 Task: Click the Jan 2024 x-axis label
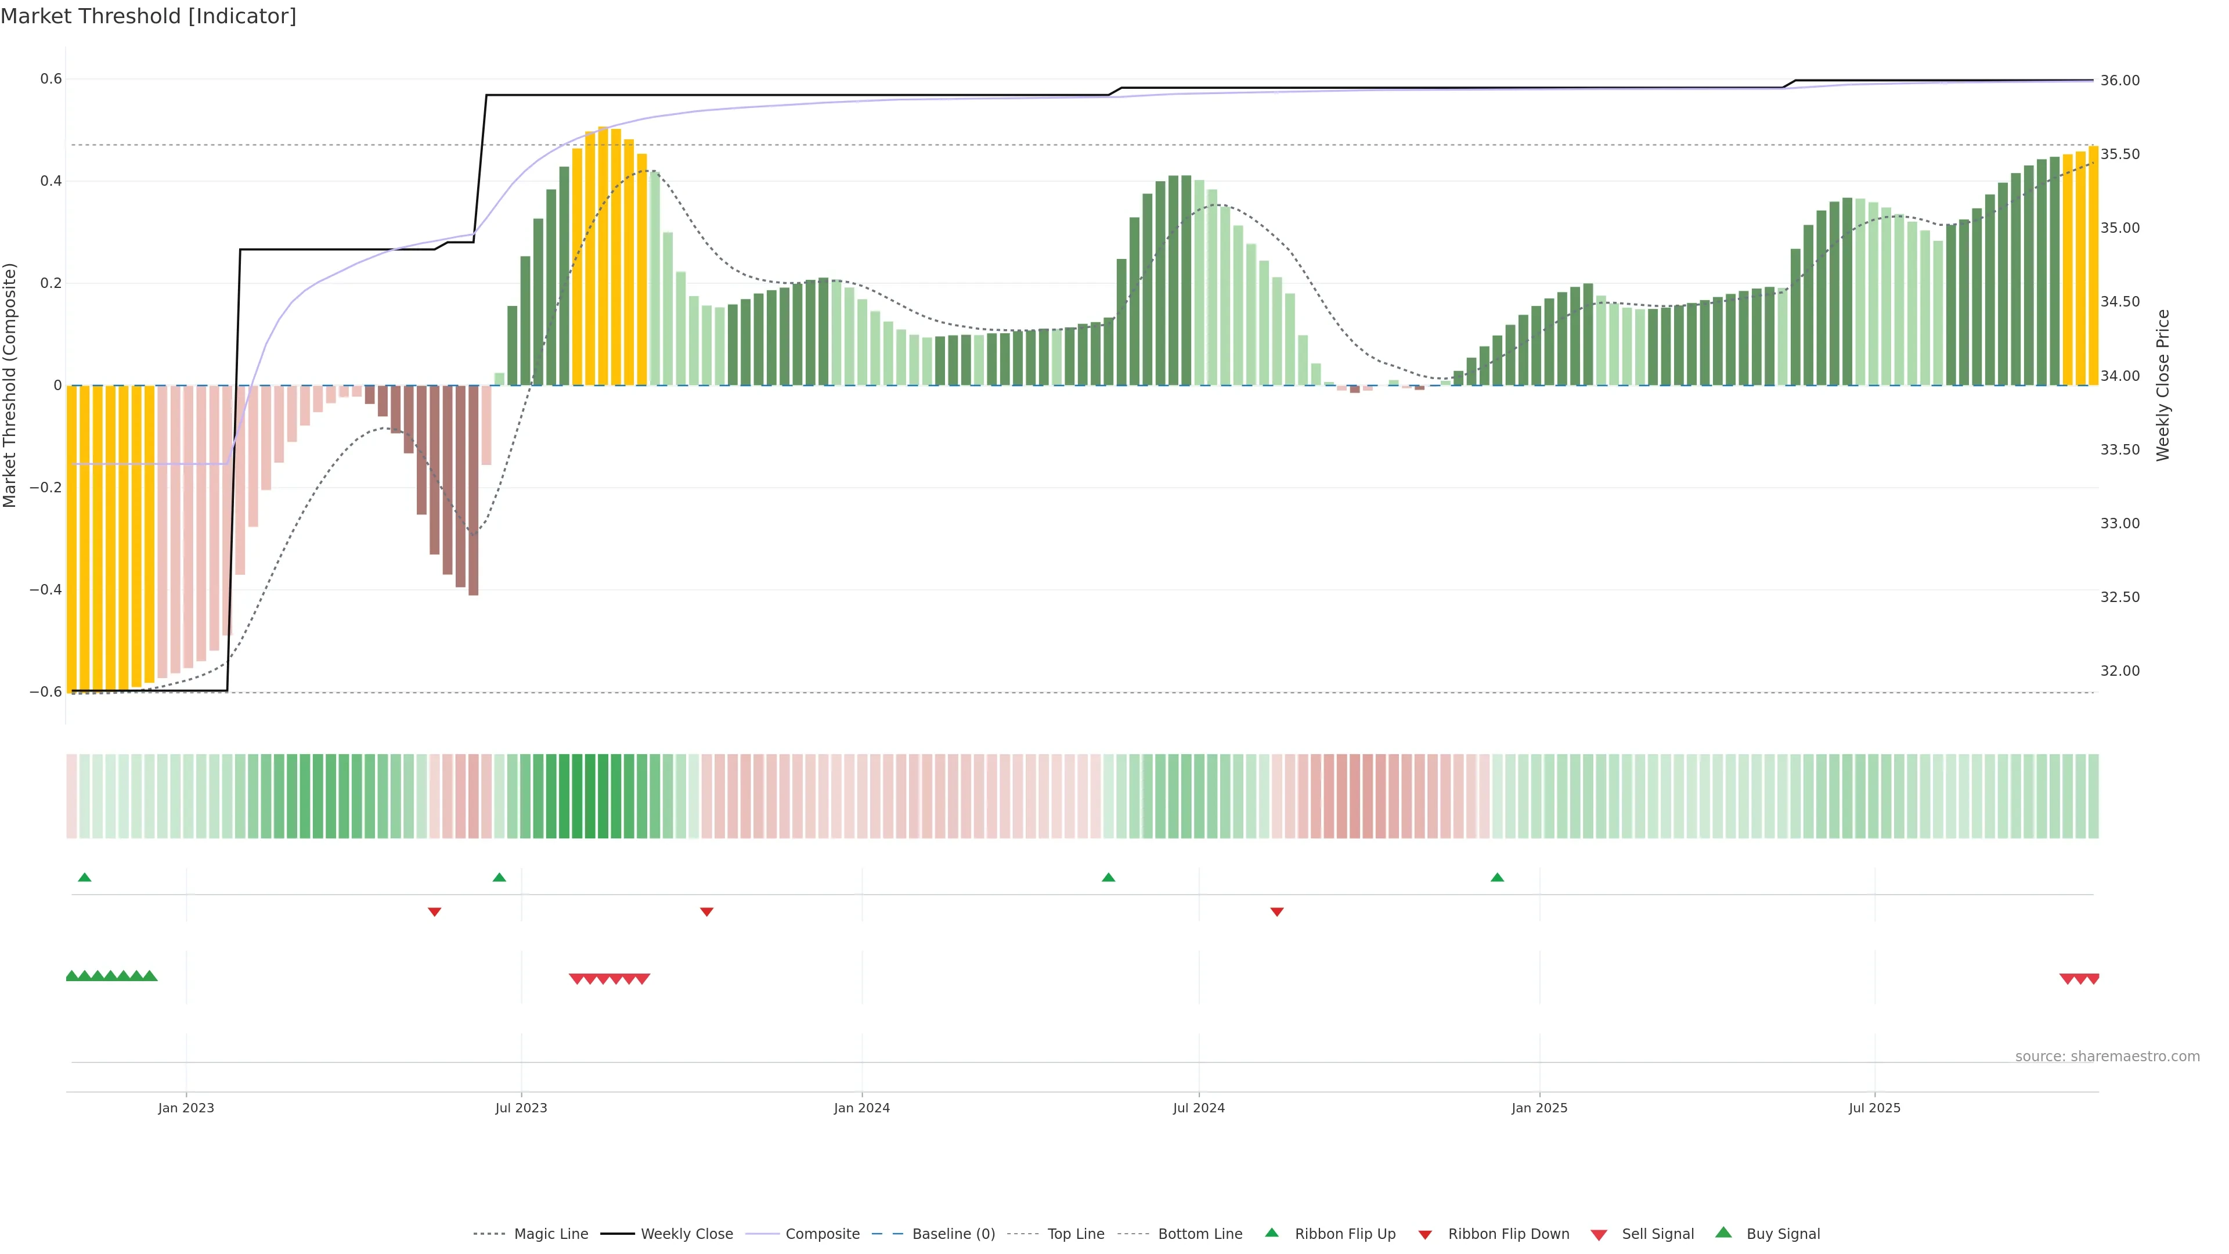click(861, 1108)
